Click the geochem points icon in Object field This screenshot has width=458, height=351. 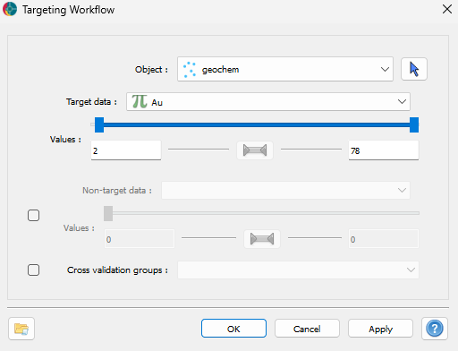click(x=190, y=70)
